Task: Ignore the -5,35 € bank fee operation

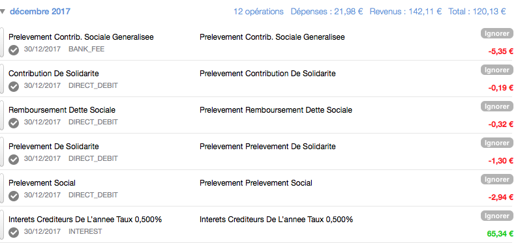Action: [497, 33]
